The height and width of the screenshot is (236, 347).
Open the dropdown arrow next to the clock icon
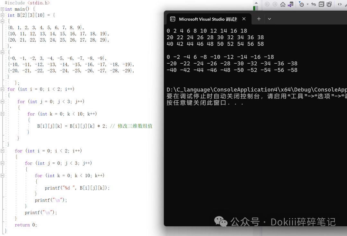(307, 5)
